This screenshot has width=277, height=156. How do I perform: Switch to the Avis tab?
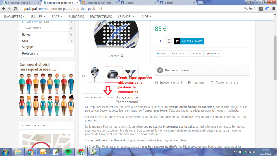[x=110, y=98]
